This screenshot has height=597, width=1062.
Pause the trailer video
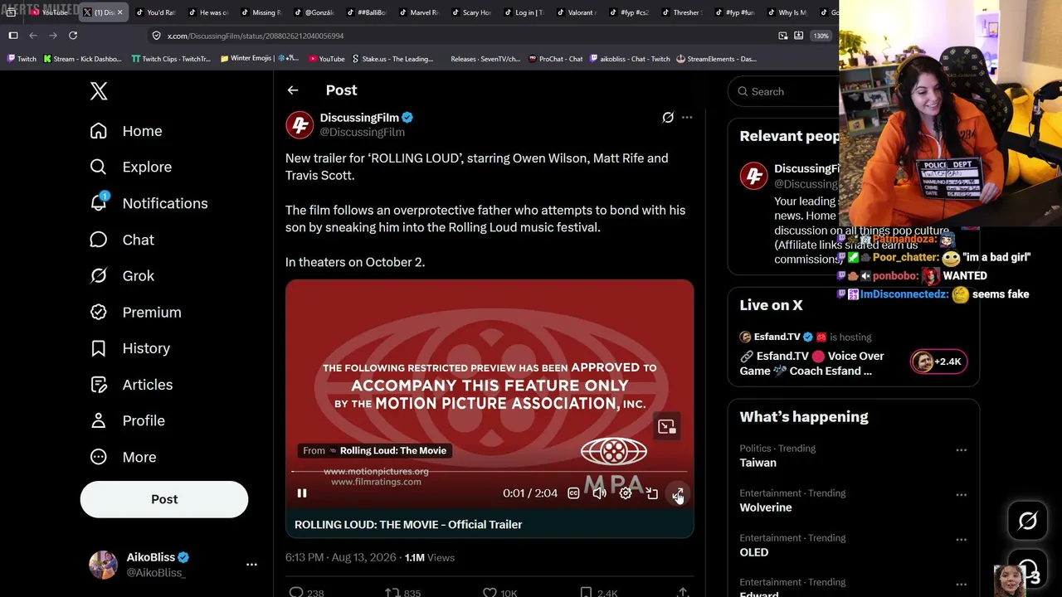tap(302, 493)
